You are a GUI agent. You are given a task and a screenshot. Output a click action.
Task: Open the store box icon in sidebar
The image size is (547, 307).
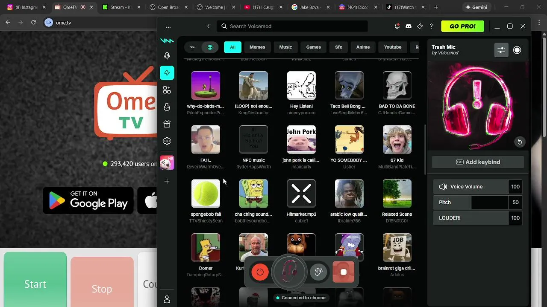tap(167, 124)
